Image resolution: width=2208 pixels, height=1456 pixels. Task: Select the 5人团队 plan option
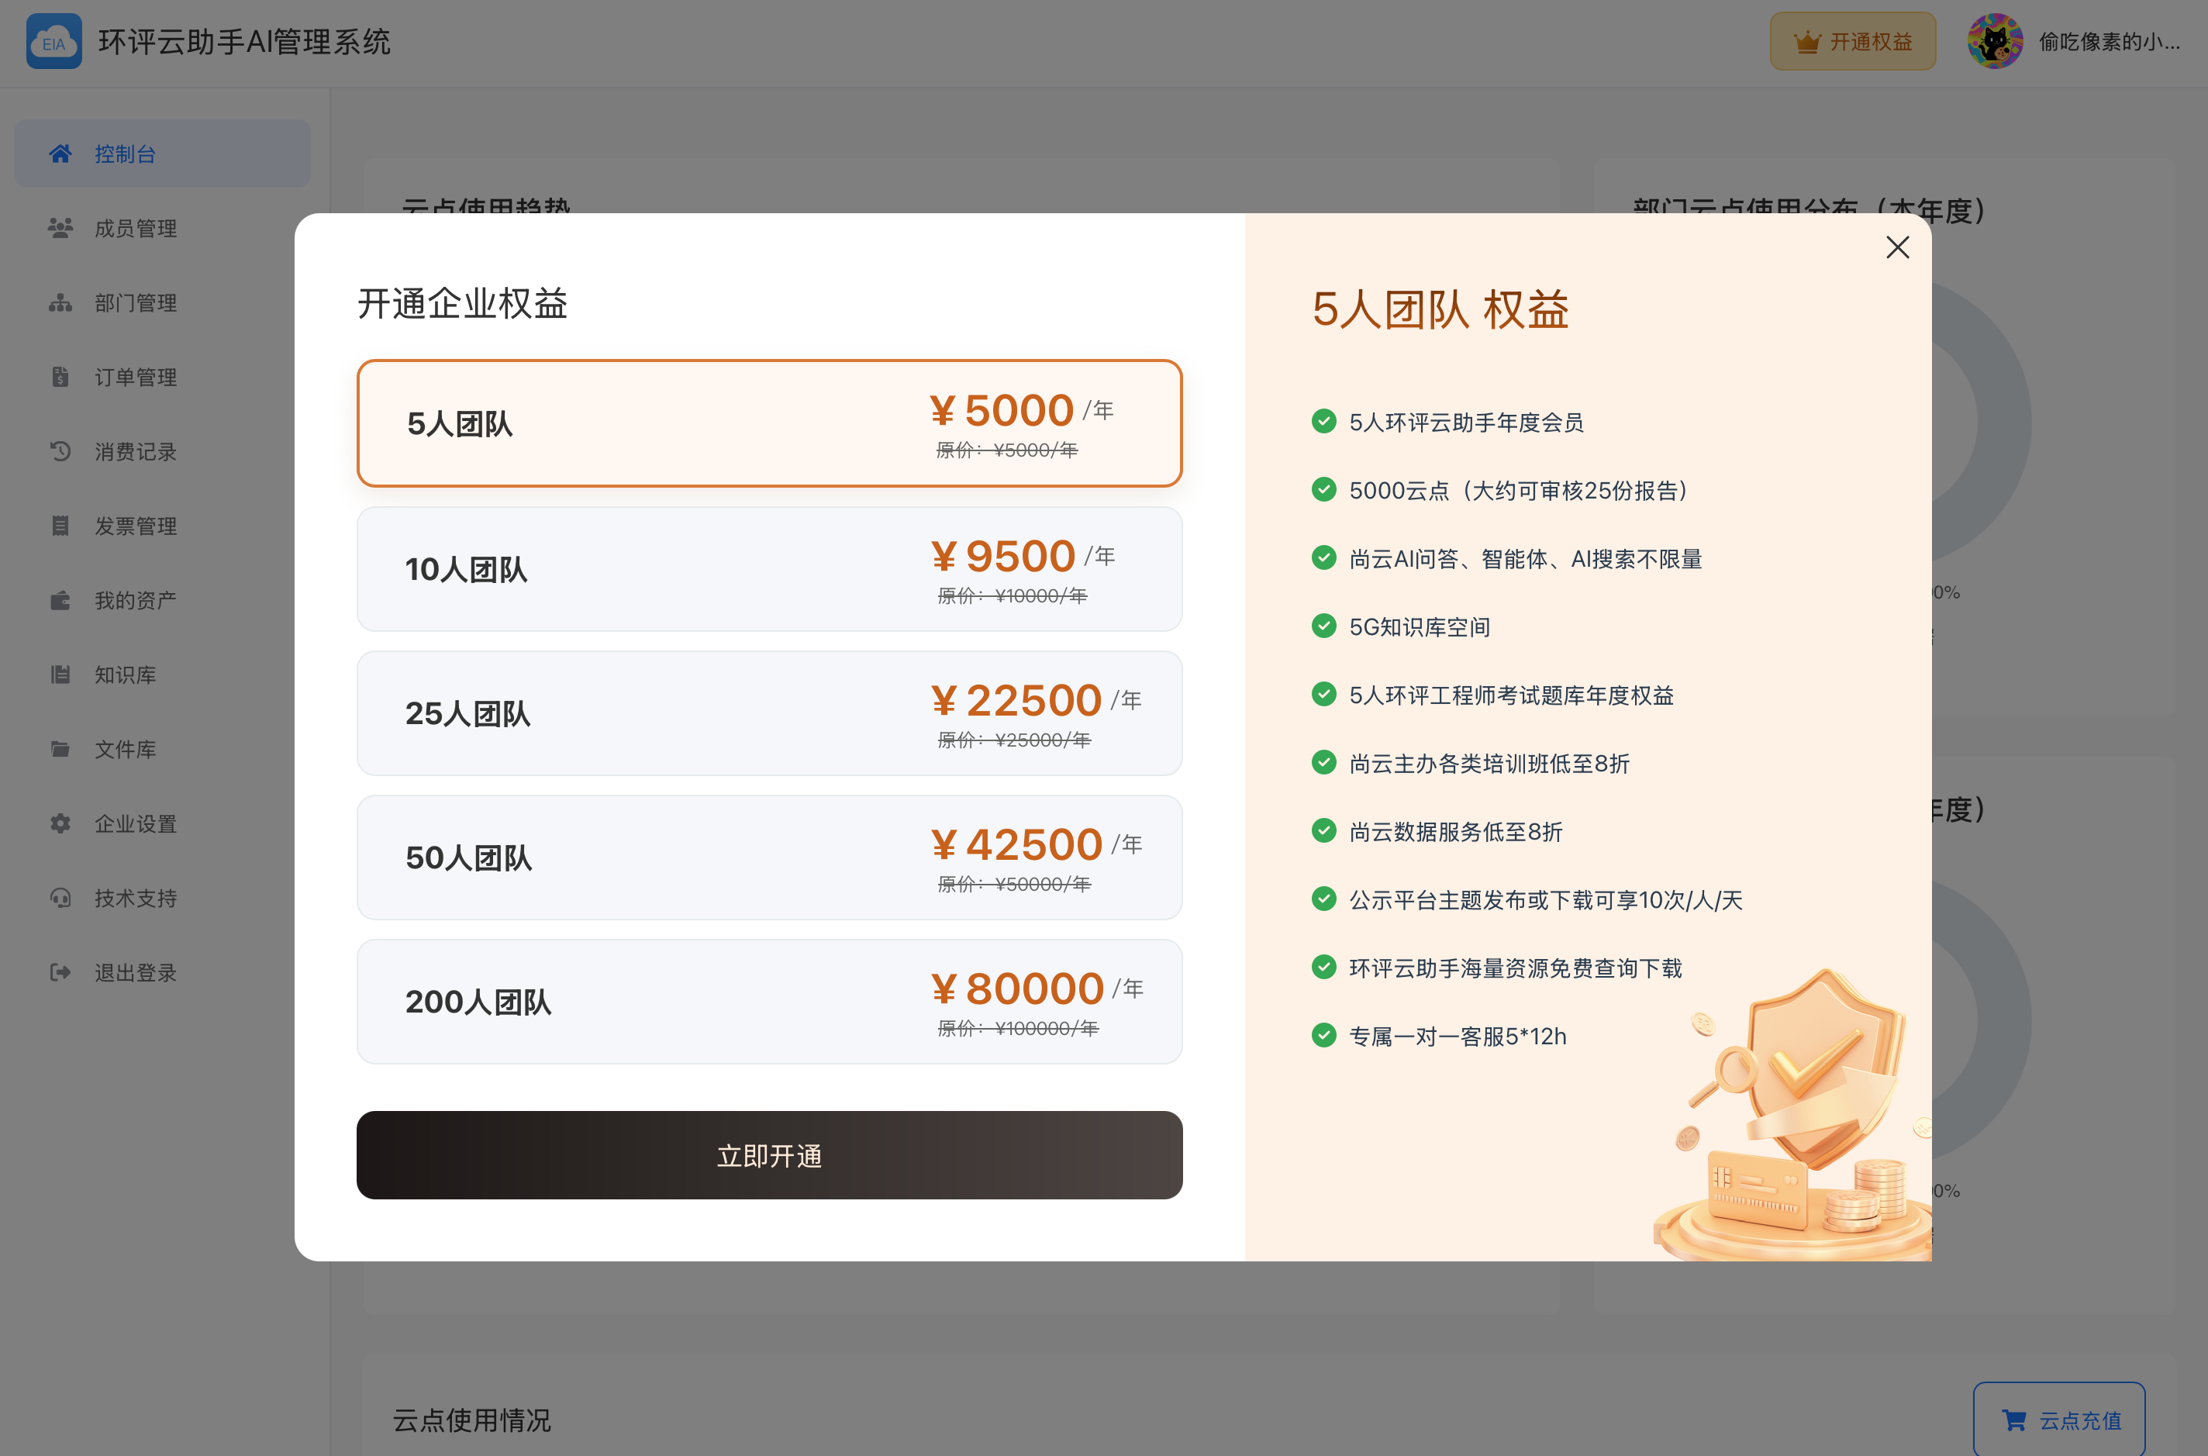tap(769, 423)
